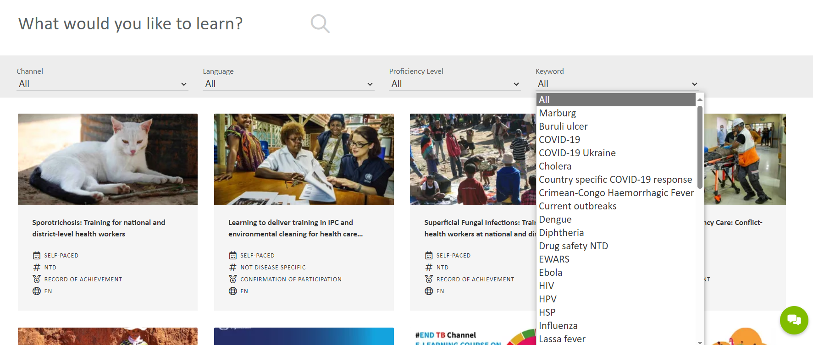Choose Cholera from the keyword options
This screenshot has height=345, width=813.
tap(616, 166)
